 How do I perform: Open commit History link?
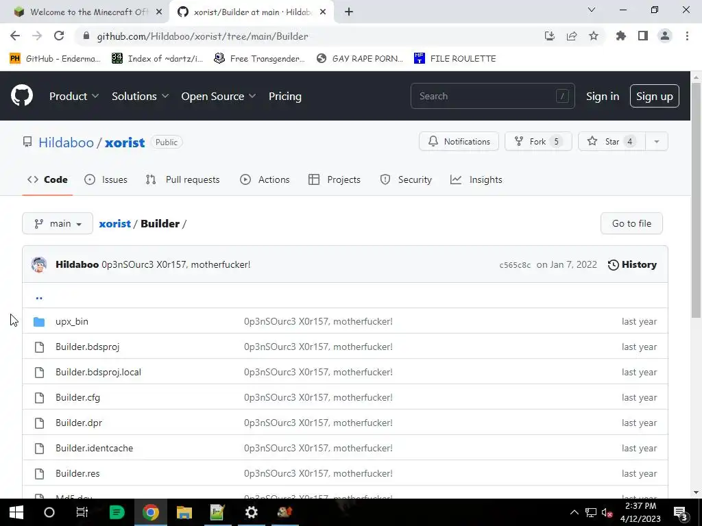click(632, 264)
